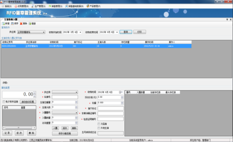
Task: Click the 保存 save disk icon
Action: pos(12,24)
